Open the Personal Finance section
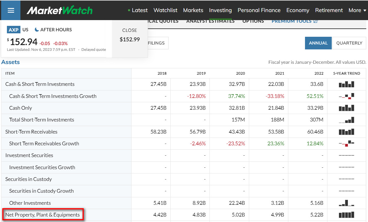The image size is (368, 222). pyautogui.click(x=259, y=10)
